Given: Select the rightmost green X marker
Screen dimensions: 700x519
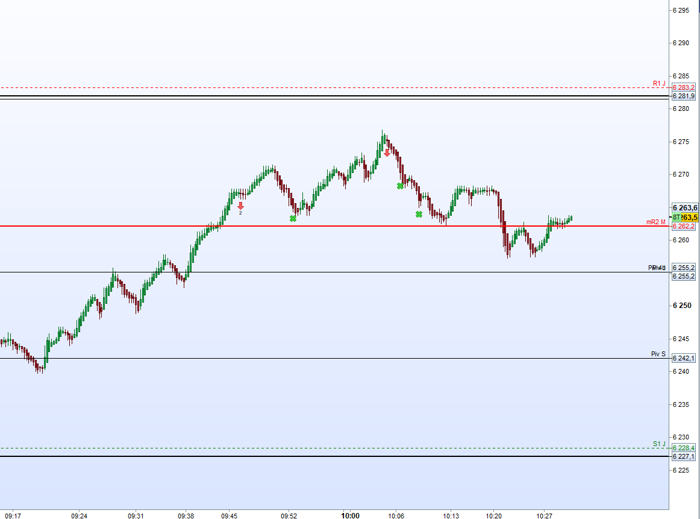Looking at the screenshot, I should pos(419,214).
